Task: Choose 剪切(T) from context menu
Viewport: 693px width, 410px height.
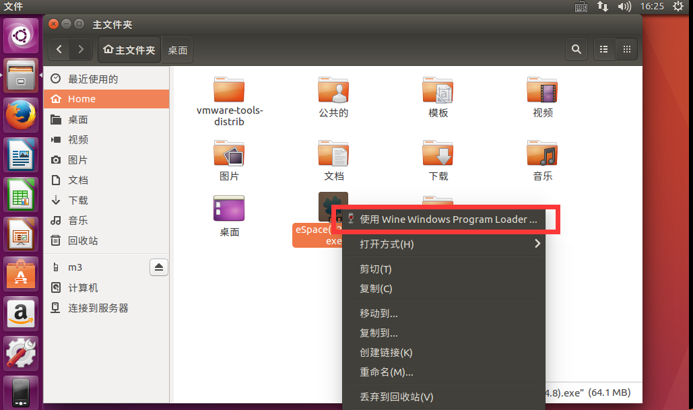Action: (x=444, y=269)
